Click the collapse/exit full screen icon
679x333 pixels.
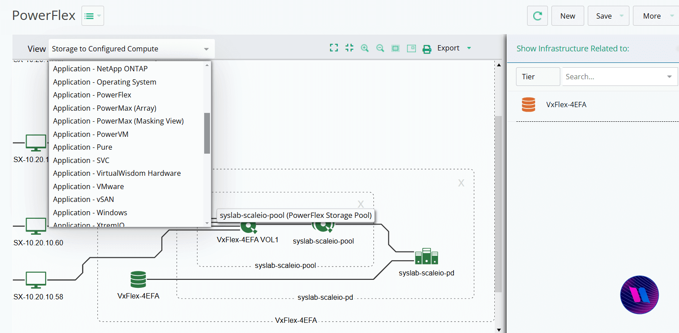pos(349,48)
